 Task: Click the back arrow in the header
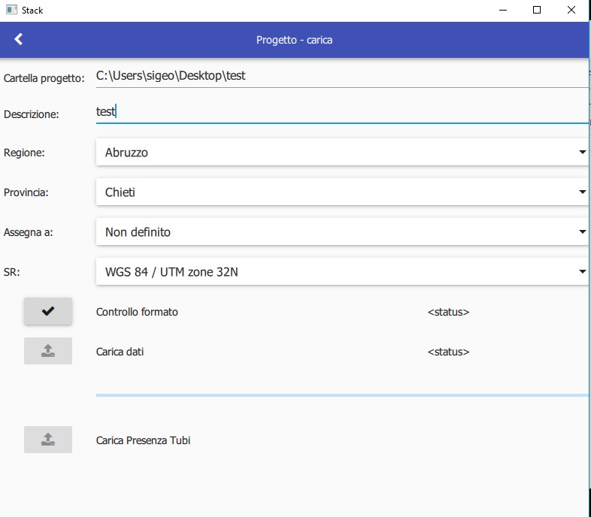click(19, 40)
